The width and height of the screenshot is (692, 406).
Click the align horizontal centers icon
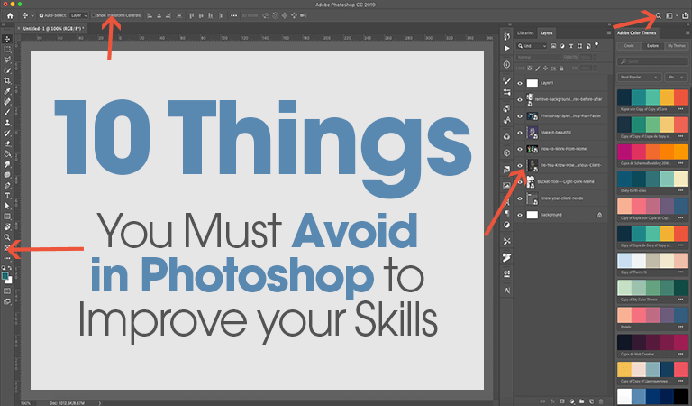159,15
